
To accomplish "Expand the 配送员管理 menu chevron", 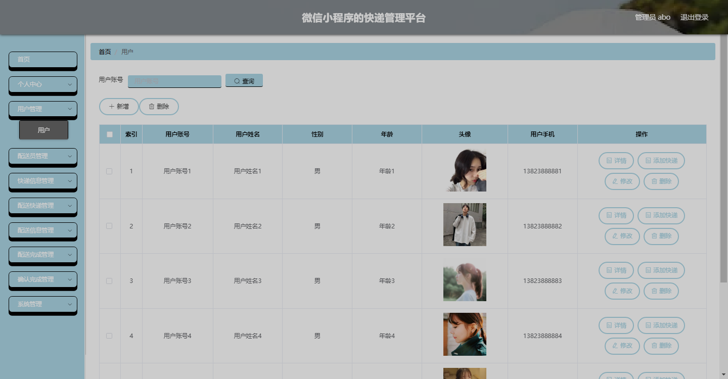I will coord(70,156).
